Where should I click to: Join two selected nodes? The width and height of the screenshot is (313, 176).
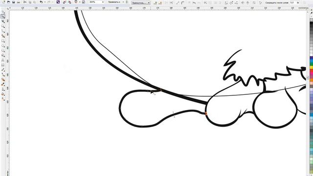point(166,3)
